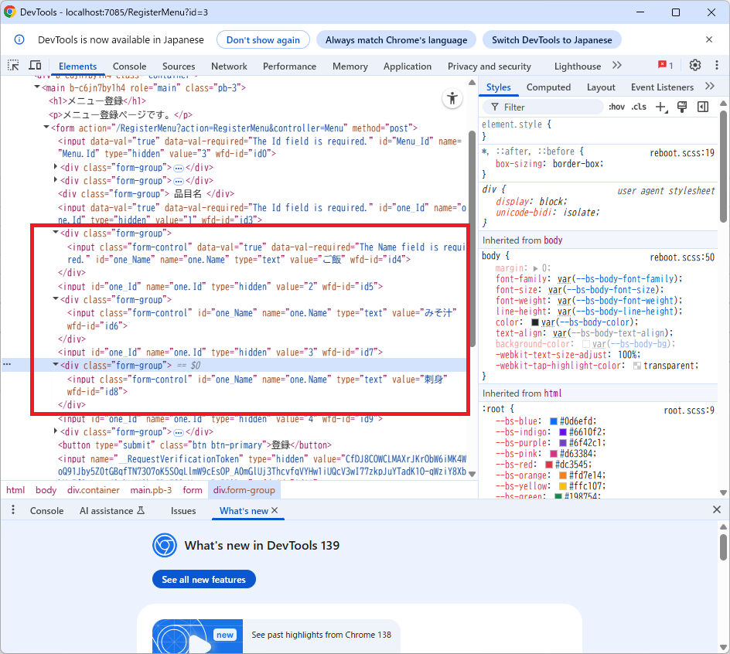Activate the inspect element picker tool
The width and height of the screenshot is (730, 654).
13,66
